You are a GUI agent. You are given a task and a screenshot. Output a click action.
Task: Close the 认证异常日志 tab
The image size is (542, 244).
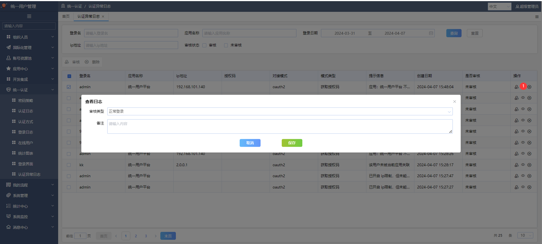103,16
